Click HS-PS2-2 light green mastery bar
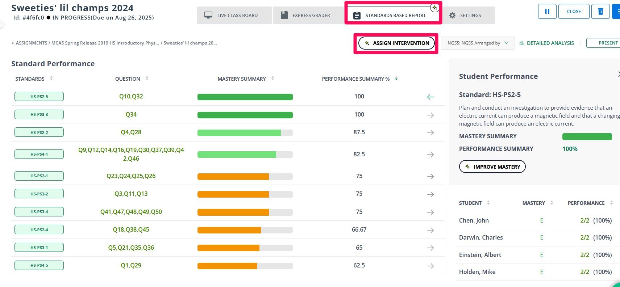Screen dimensions: 620x287 coord(239,133)
